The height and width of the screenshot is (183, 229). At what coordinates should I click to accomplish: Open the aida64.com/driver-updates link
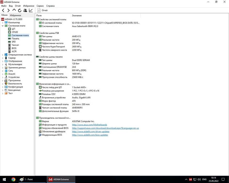coord(91,131)
